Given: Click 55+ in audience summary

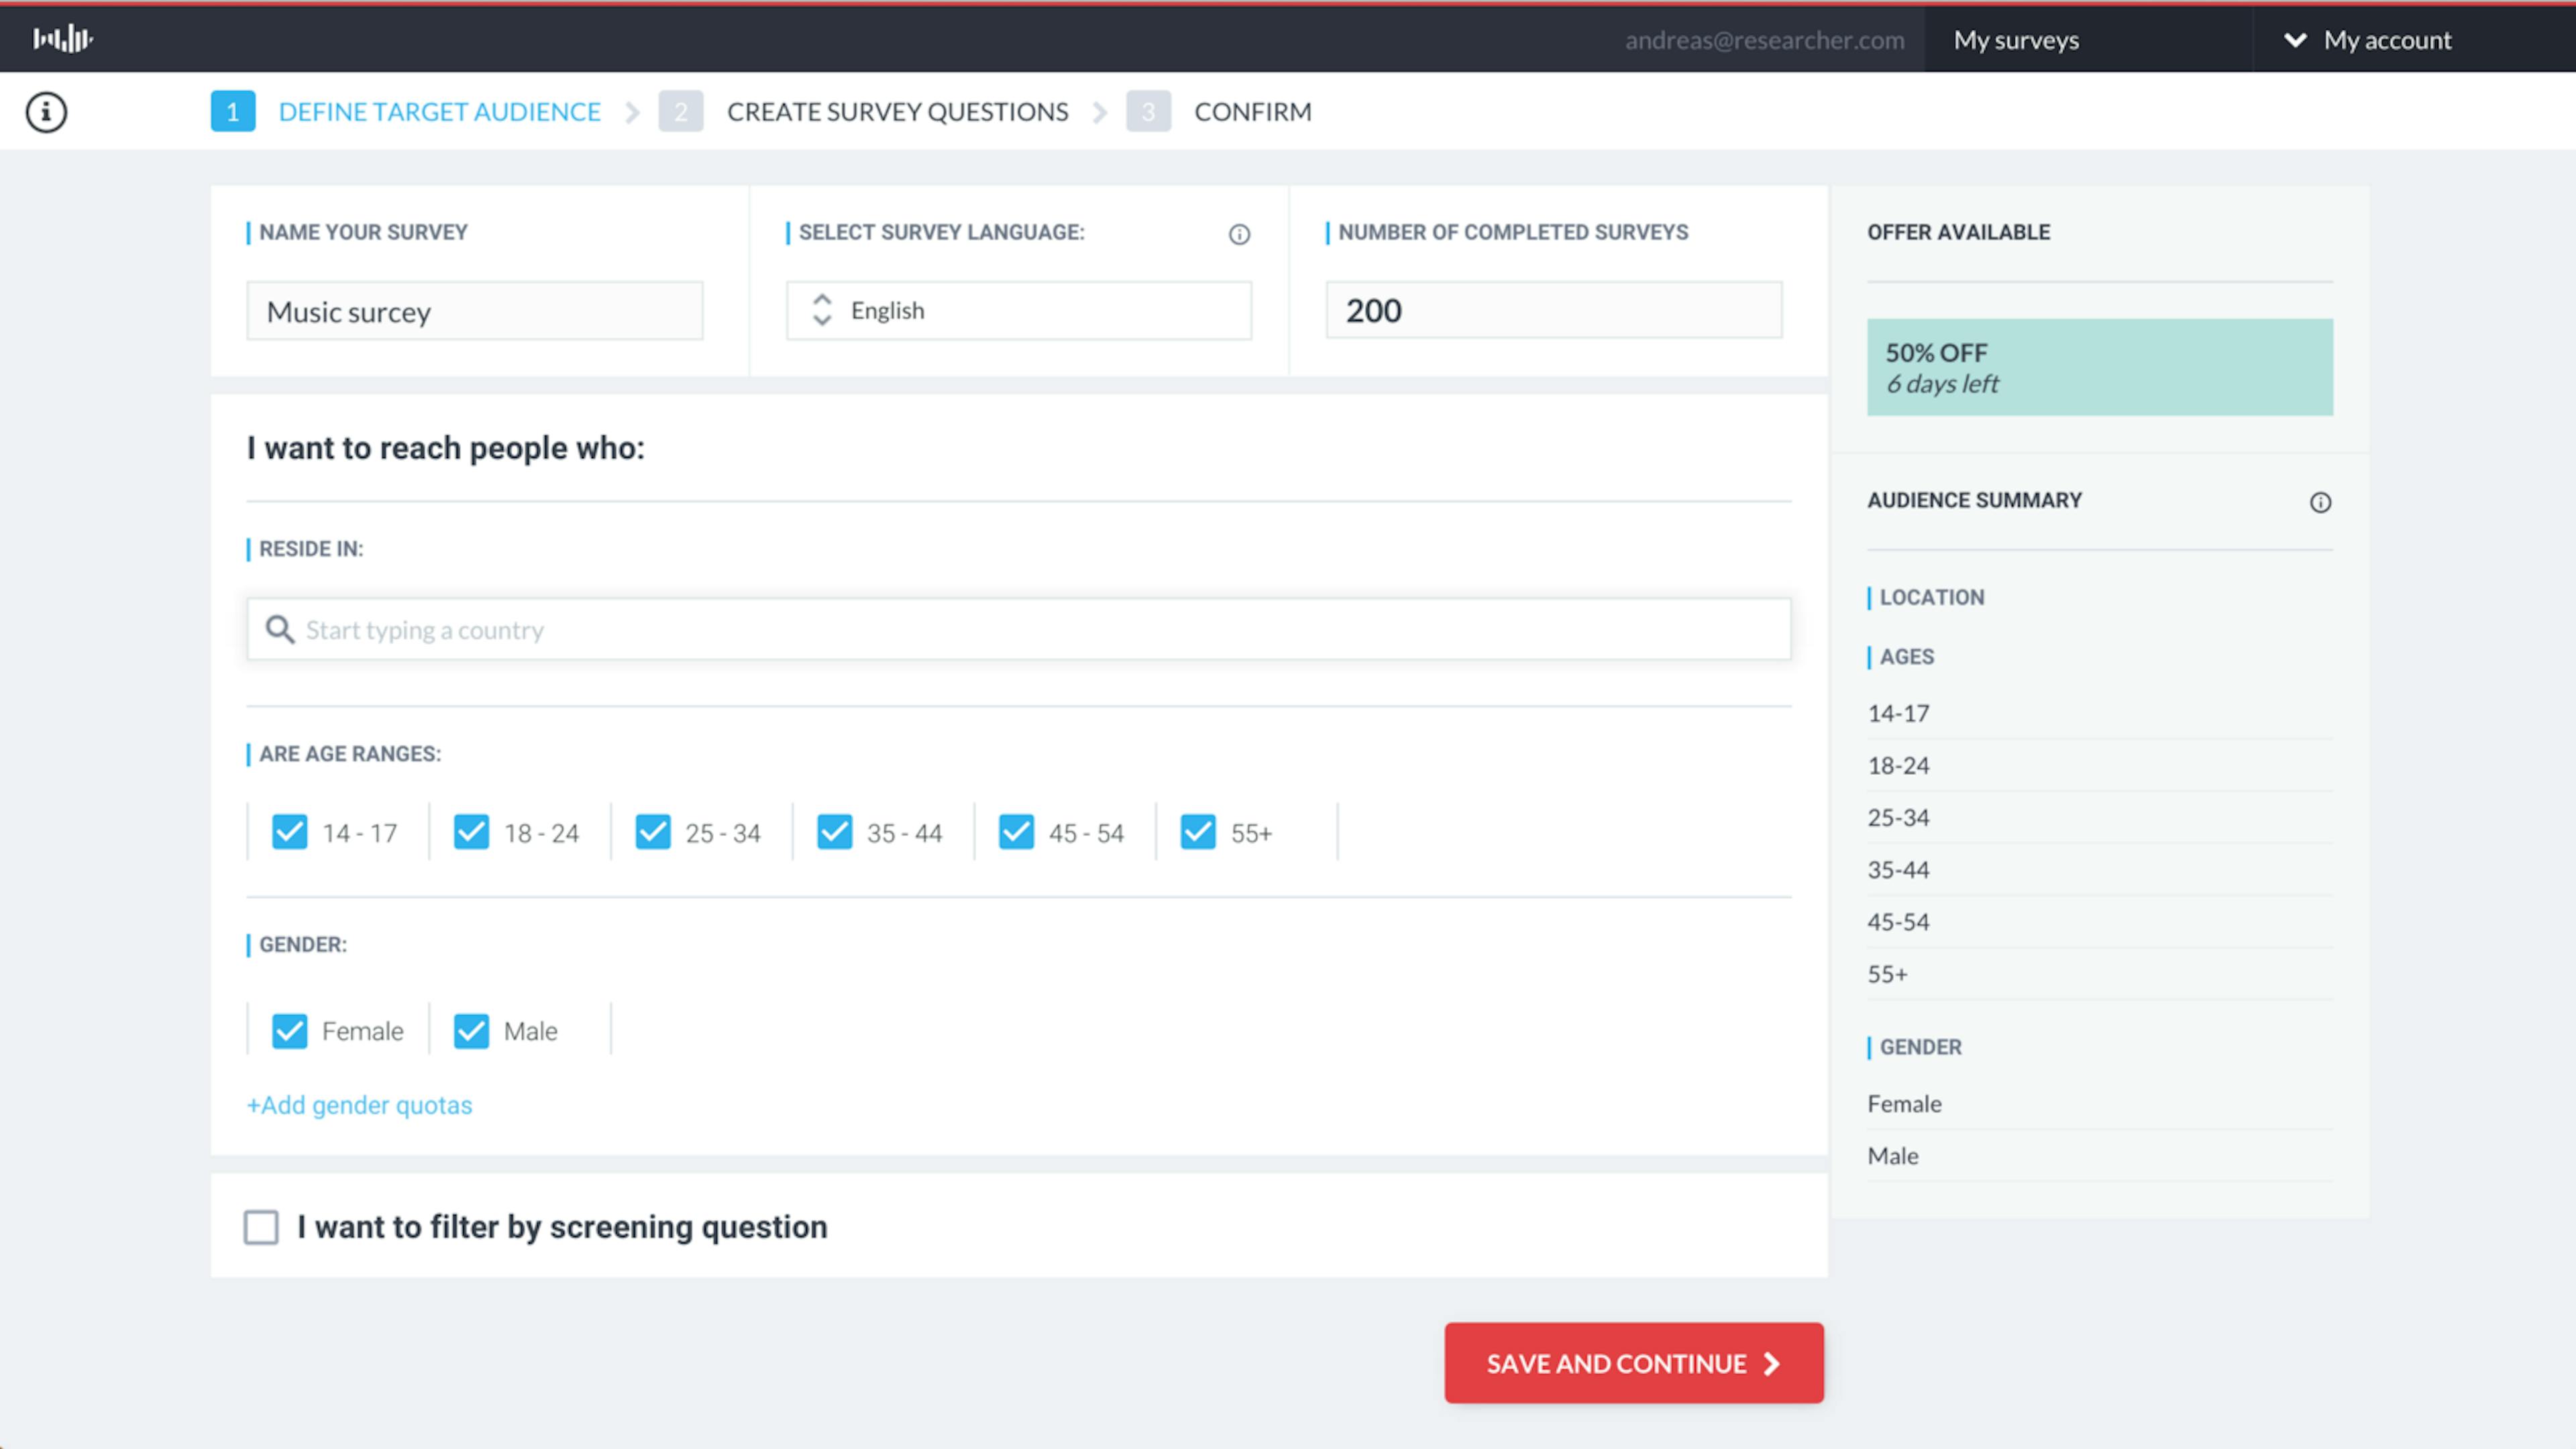Looking at the screenshot, I should [1887, 973].
